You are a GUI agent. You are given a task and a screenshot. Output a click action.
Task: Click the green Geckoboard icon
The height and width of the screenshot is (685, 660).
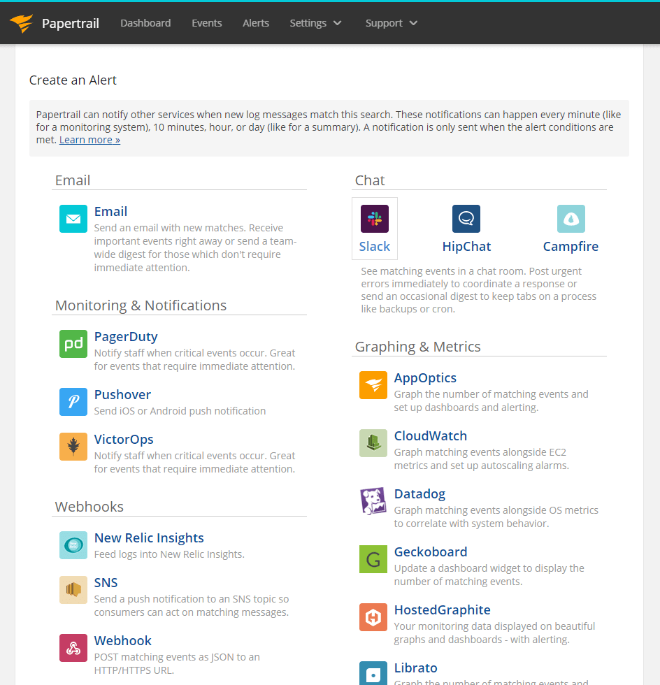373,558
